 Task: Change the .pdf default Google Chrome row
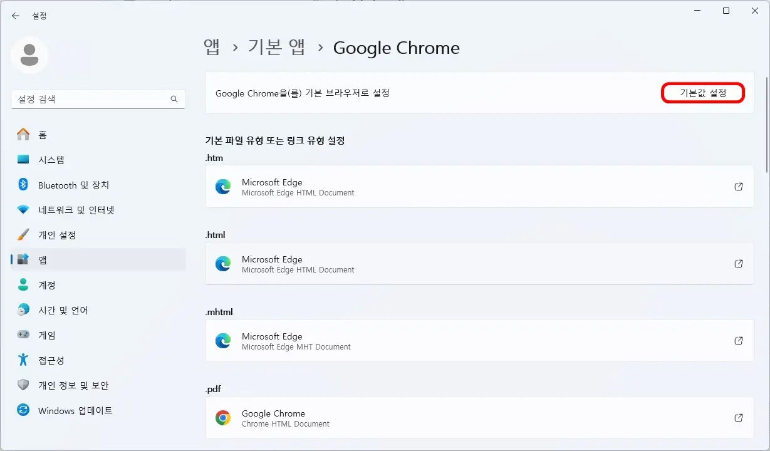click(479, 418)
